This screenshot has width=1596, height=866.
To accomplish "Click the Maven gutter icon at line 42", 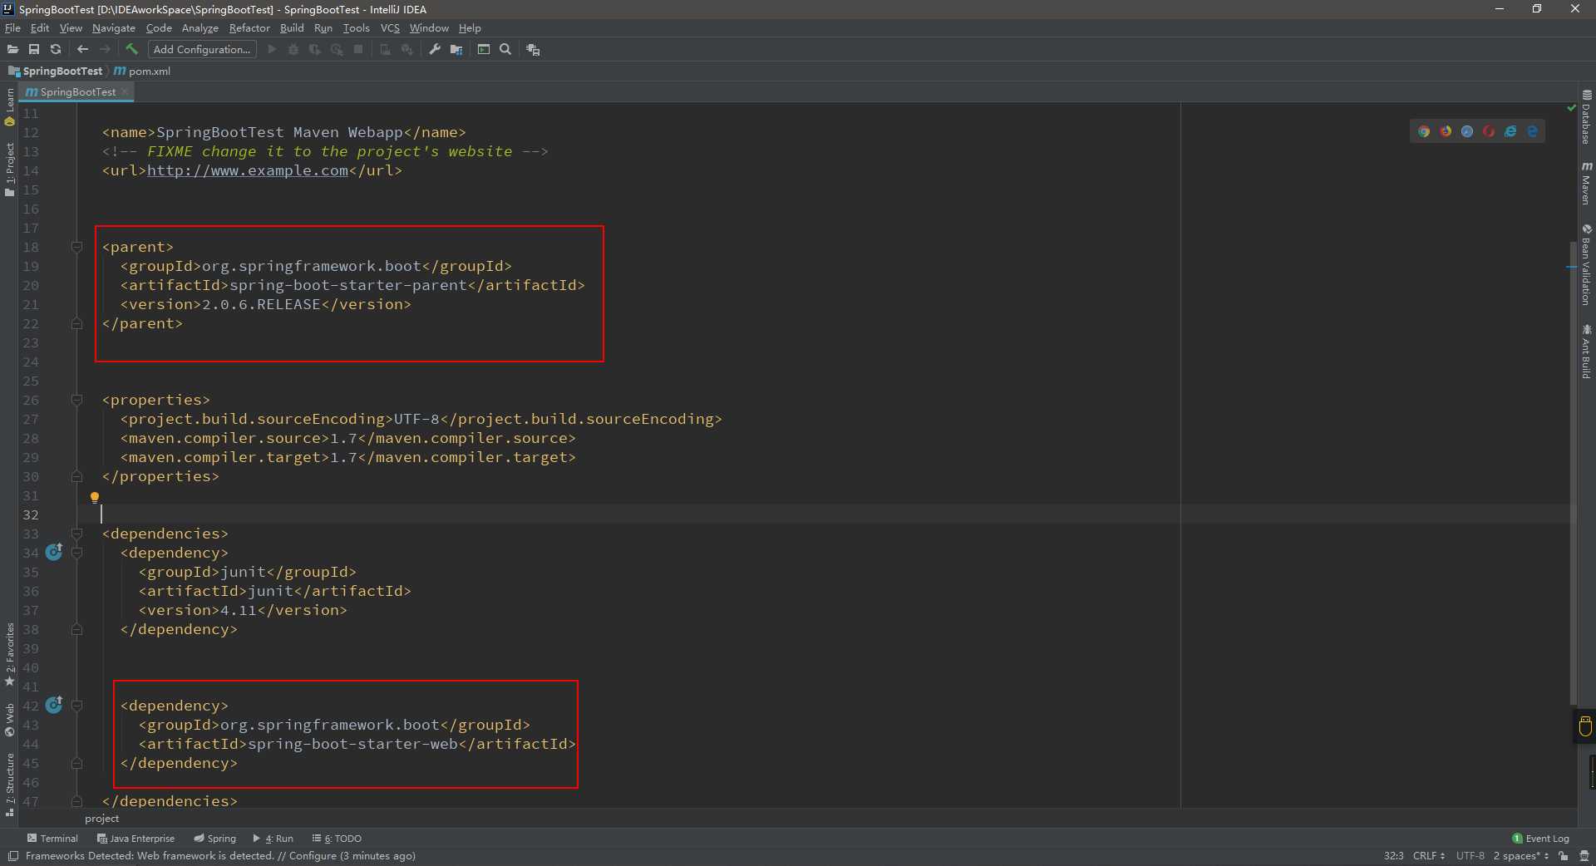I will (x=54, y=704).
